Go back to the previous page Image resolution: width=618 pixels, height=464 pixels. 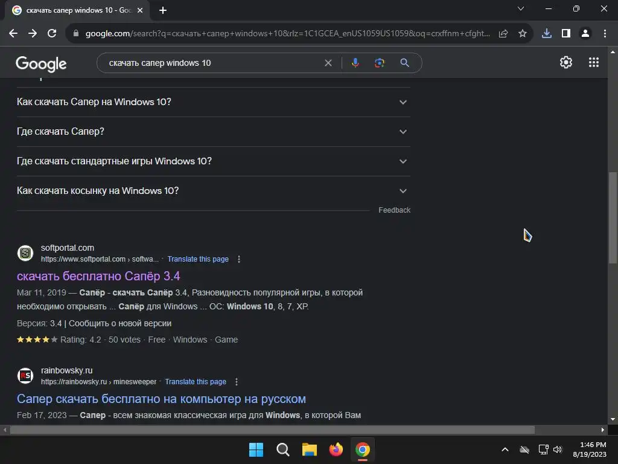coord(13,34)
